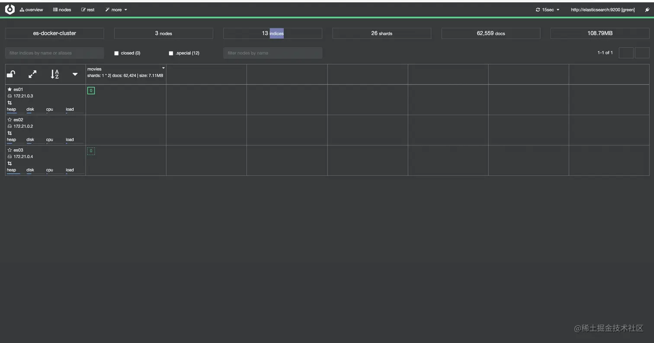Click the es02 node name
The height and width of the screenshot is (343, 654).
pos(18,120)
